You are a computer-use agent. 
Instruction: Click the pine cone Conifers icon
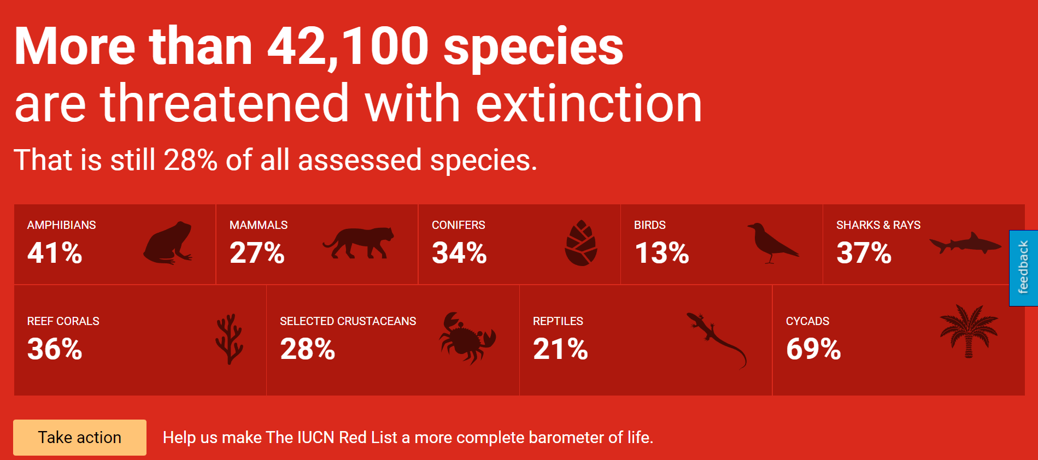coord(580,243)
